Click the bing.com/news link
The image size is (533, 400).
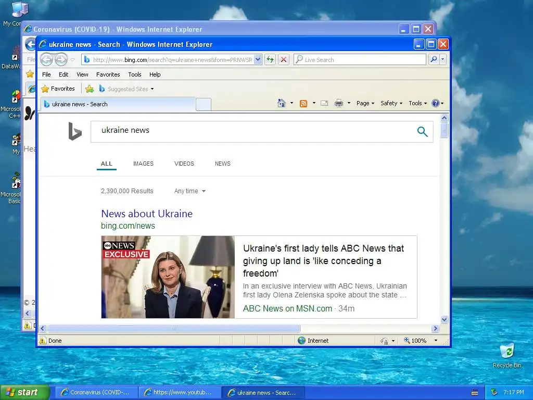[x=128, y=226]
